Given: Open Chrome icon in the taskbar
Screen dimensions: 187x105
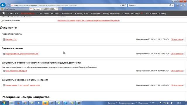Looking at the screenshot, I should [x=25, y=103].
